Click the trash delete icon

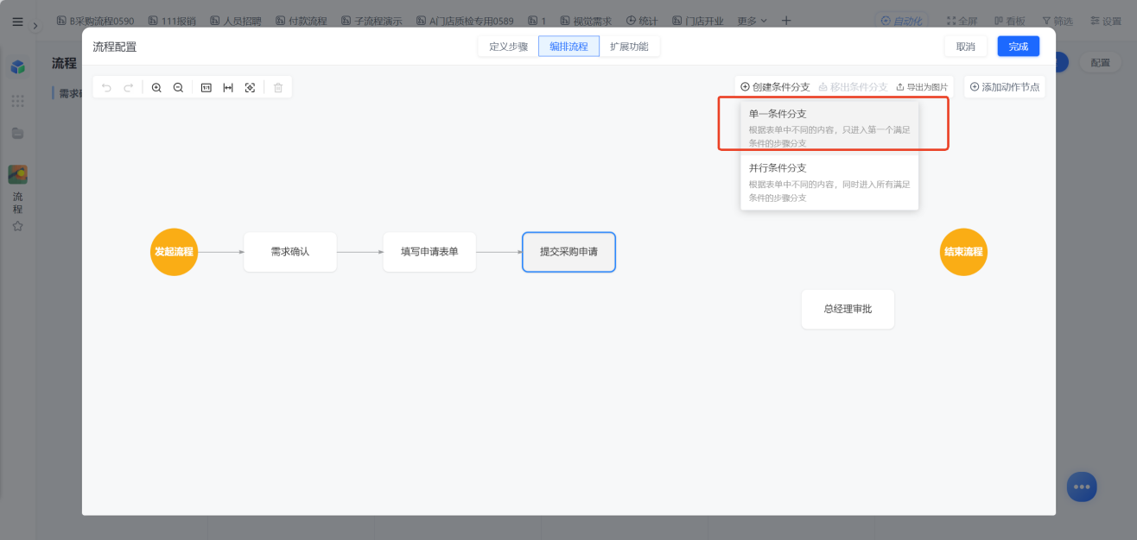click(278, 87)
